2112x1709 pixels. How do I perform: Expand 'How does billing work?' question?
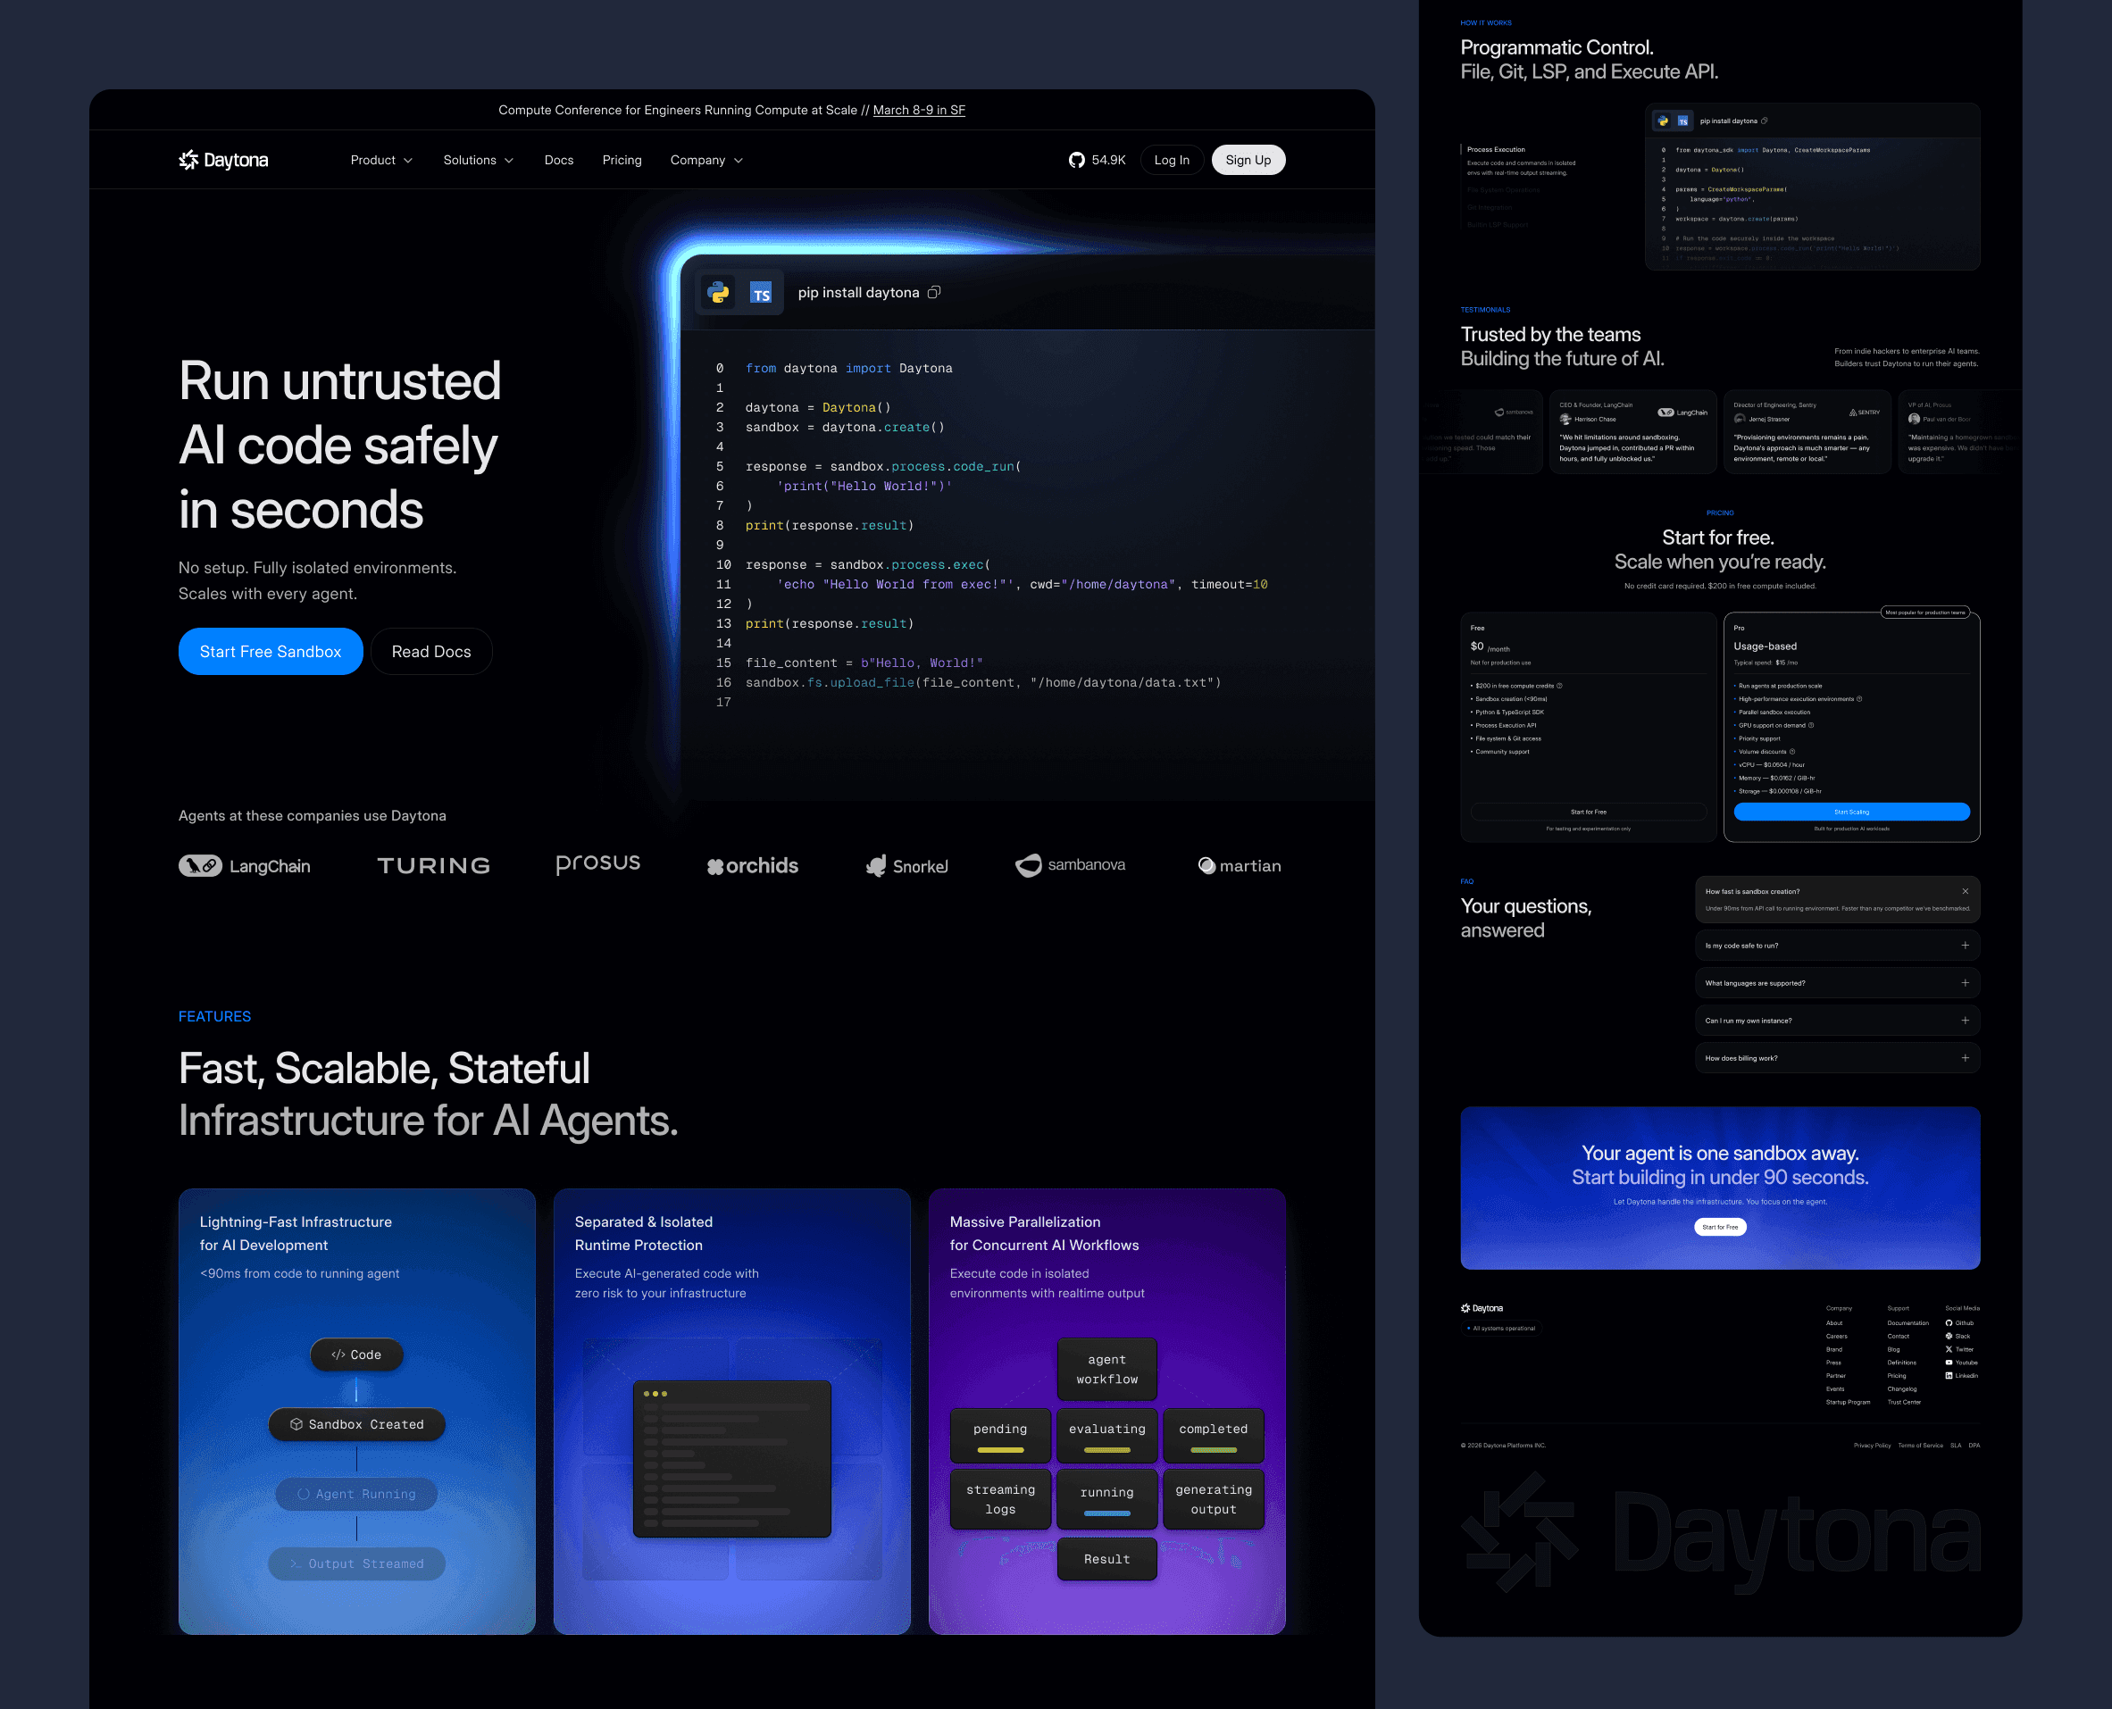[1966, 1058]
